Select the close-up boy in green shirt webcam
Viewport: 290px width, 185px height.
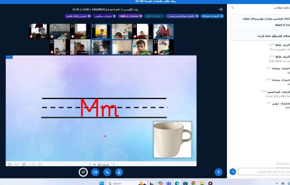(x=143, y=47)
